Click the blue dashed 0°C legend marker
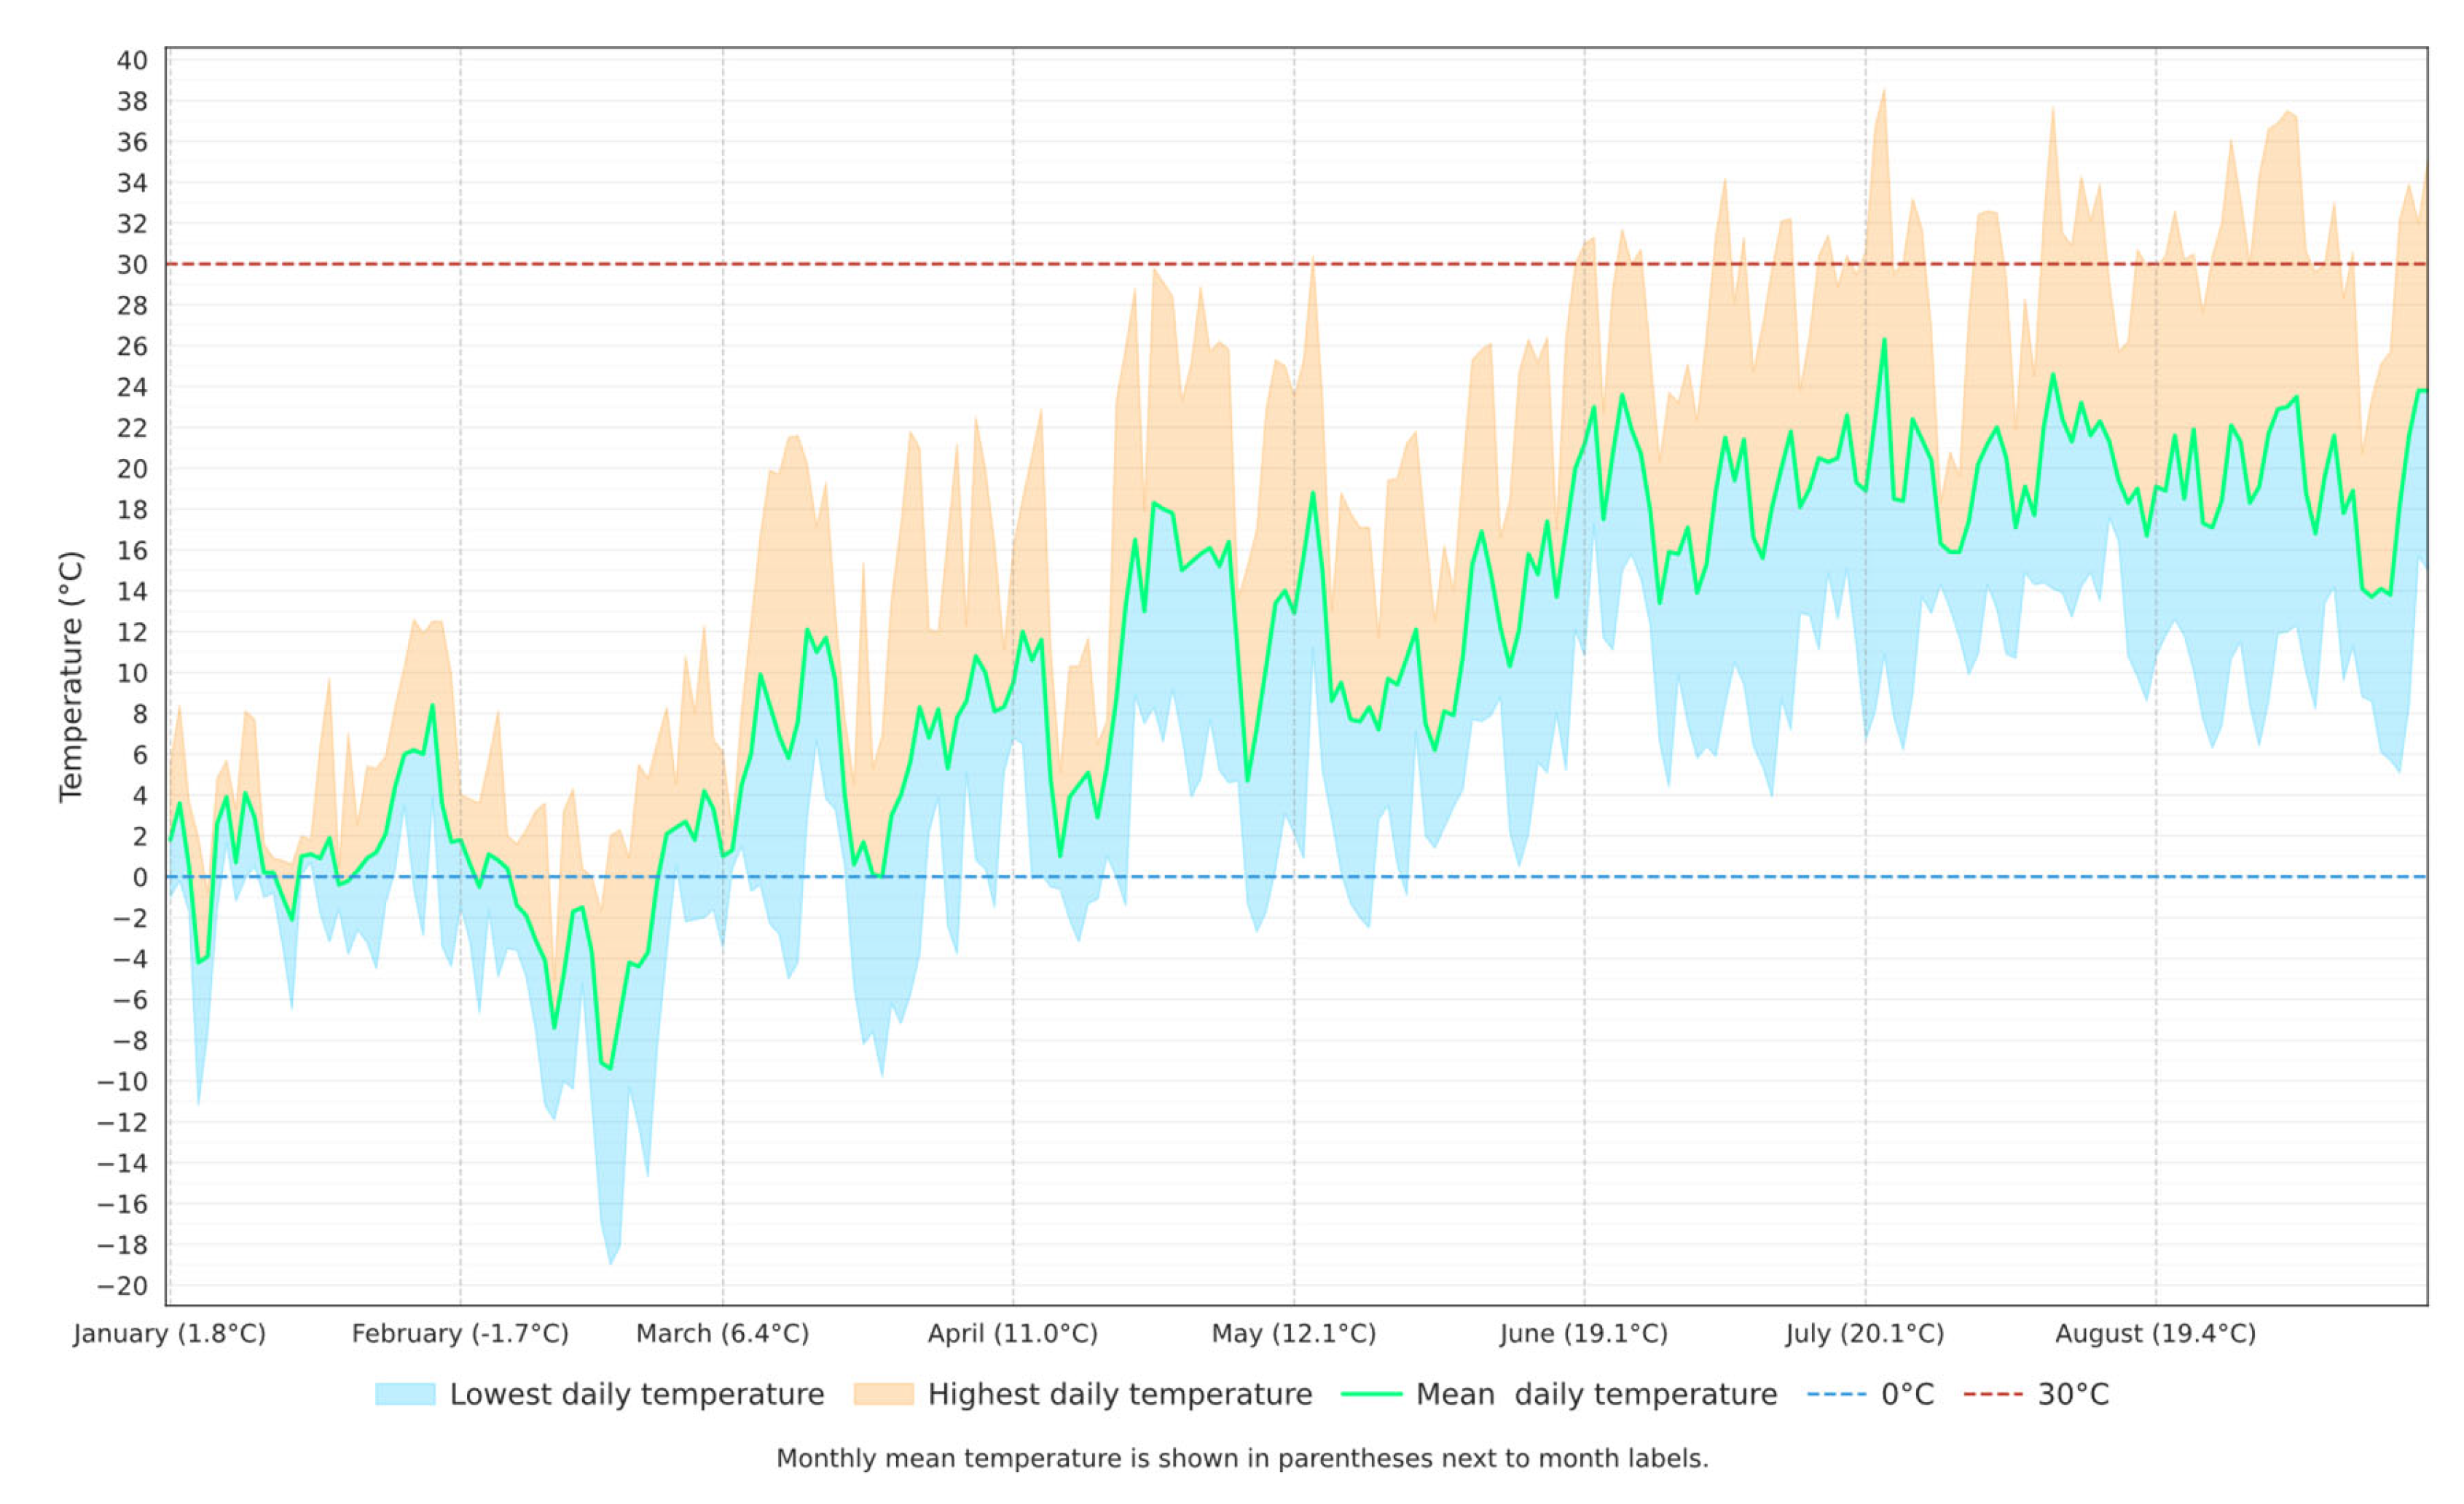This screenshot has width=2464, height=1504. [x=1836, y=1394]
